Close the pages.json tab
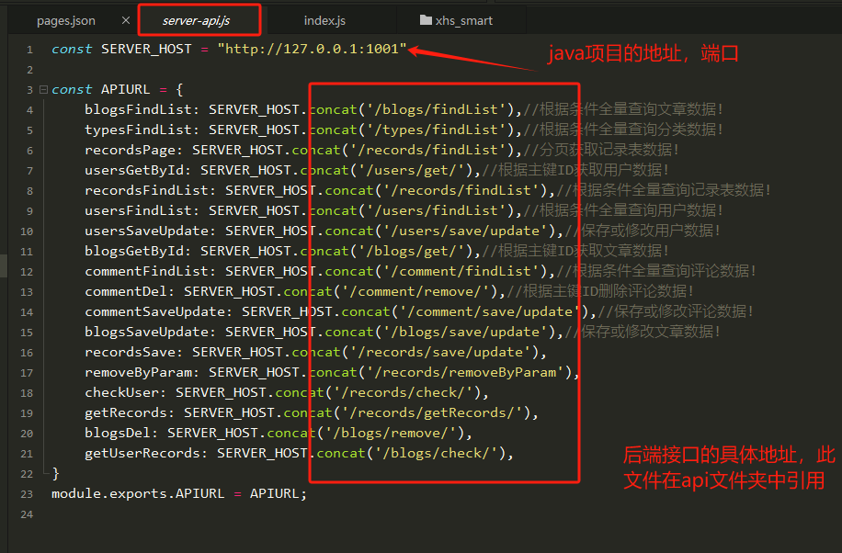This screenshot has width=842, height=553. 126,20
